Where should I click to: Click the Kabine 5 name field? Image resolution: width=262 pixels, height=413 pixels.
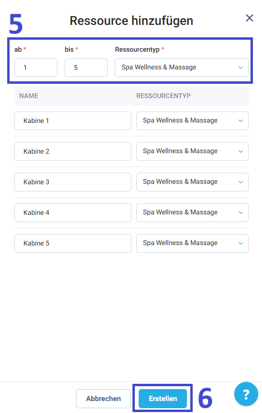[73, 243]
